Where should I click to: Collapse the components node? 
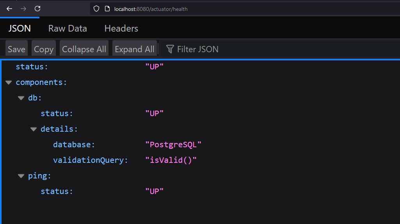[x=9, y=83]
